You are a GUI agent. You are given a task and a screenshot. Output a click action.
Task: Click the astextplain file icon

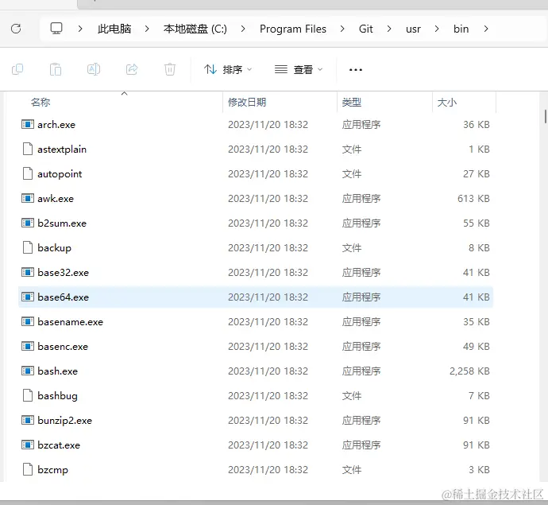[x=28, y=149]
